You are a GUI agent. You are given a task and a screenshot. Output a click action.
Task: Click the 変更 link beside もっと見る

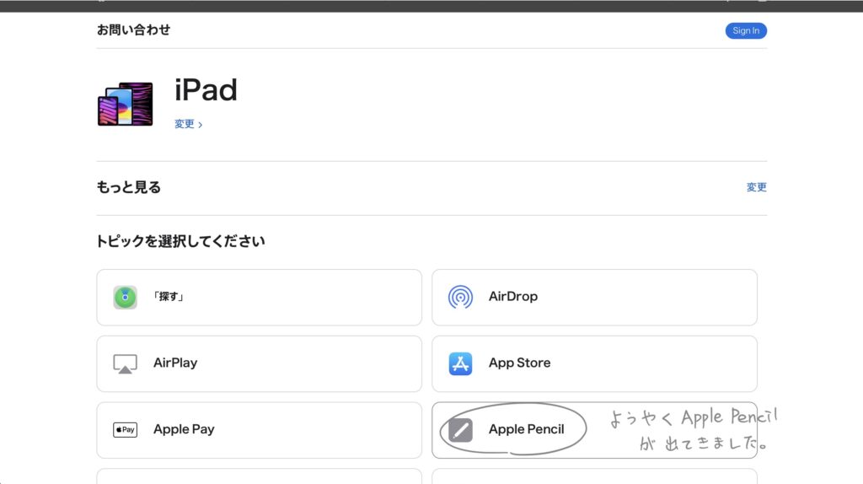click(756, 187)
